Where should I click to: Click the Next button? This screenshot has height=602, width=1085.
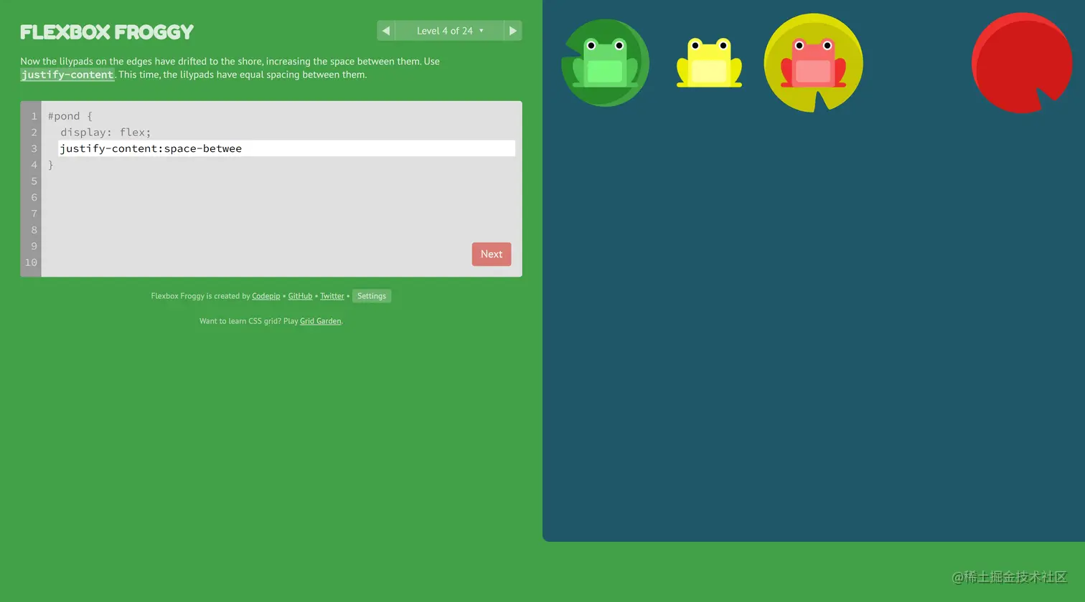tap(492, 254)
